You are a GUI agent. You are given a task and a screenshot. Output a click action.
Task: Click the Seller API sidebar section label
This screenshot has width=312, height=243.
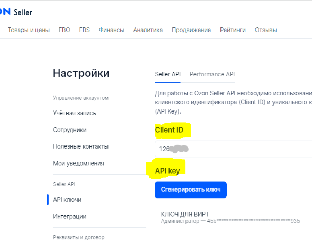pos(64,184)
